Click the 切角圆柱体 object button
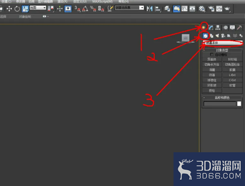Viewport: 245px width, 186px height. click(x=232, y=65)
